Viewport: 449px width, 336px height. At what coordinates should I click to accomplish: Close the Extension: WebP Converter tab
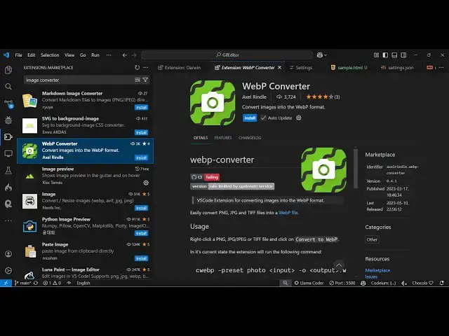coord(279,67)
